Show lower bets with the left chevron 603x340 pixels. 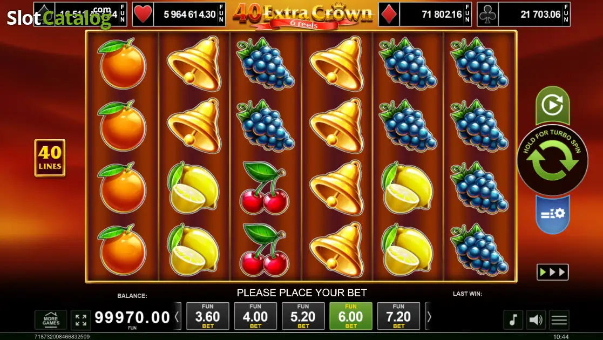pos(177,317)
